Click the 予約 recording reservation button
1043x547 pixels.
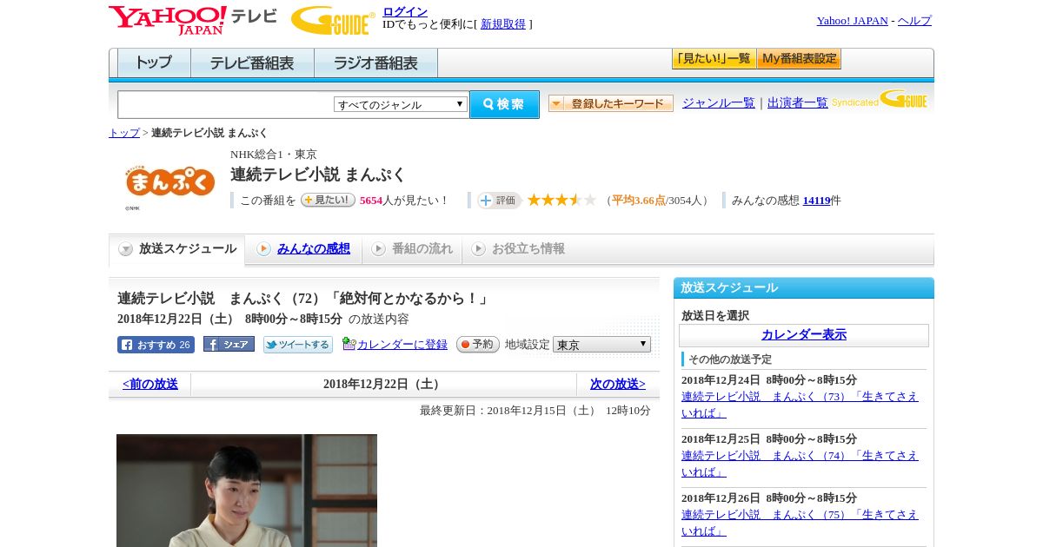point(478,344)
